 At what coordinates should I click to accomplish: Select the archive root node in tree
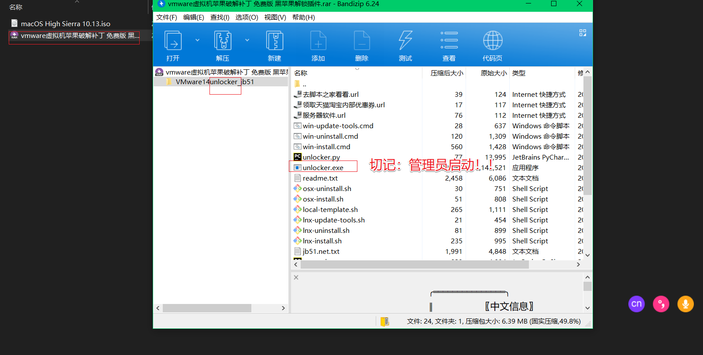pyautogui.click(x=222, y=72)
